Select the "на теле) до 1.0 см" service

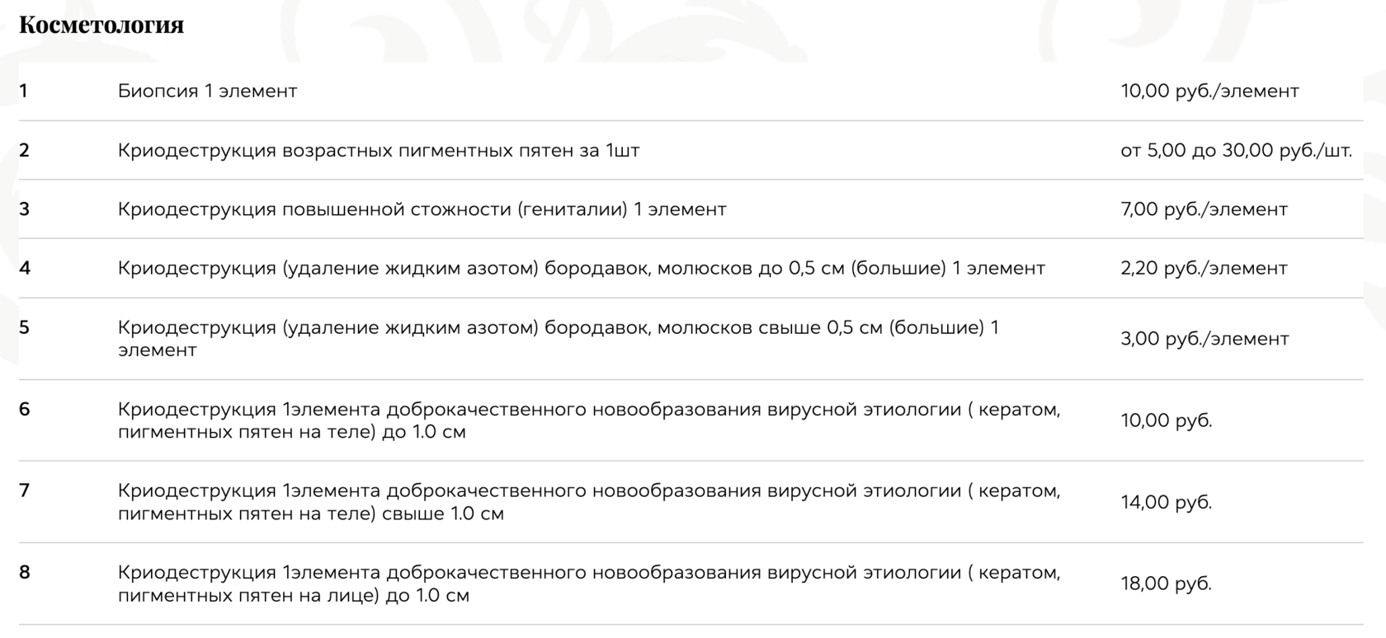click(588, 420)
